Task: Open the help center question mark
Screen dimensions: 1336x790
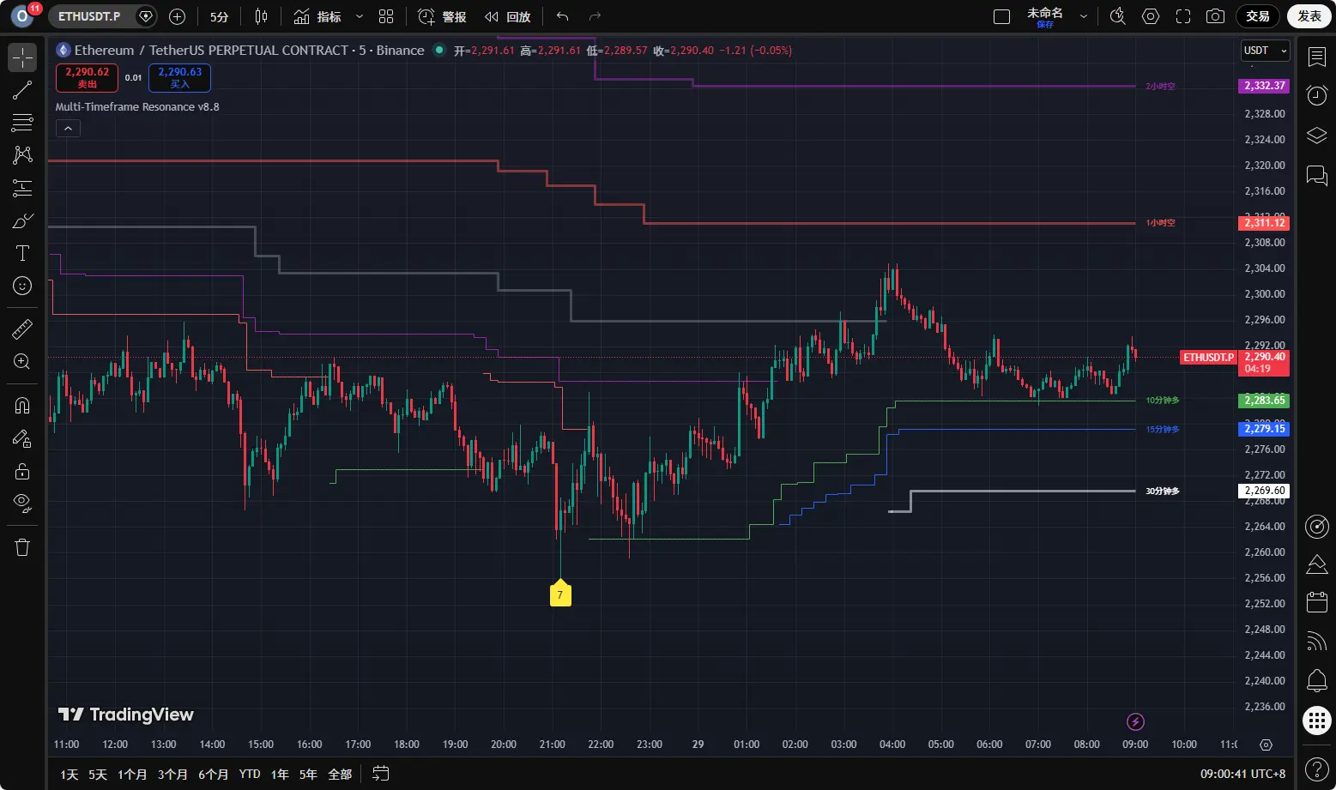Action: click(1317, 768)
